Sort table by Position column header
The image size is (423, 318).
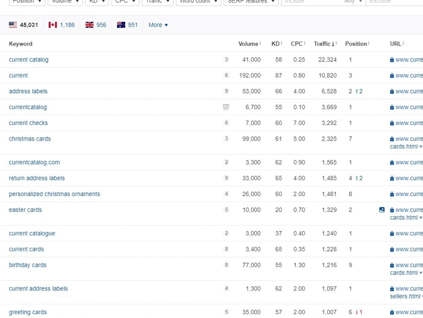[356, 44]
